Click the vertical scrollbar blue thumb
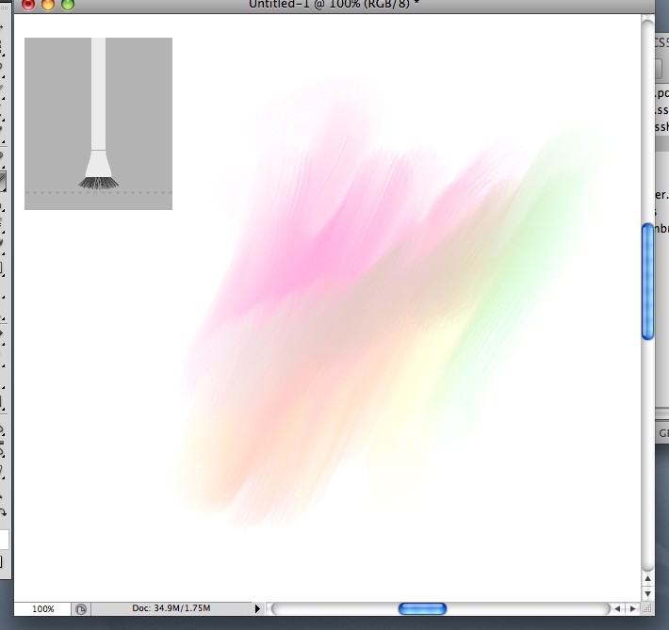 (647, 282)
